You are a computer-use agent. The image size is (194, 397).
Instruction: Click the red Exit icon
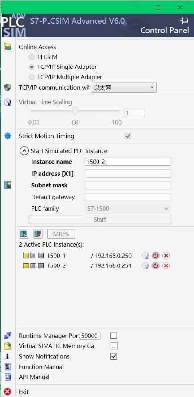[8, 392]
